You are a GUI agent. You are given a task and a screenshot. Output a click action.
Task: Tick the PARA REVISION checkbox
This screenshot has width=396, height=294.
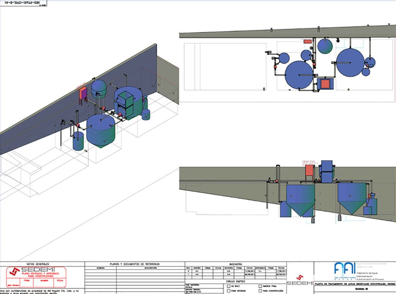(x=229, y=291)
